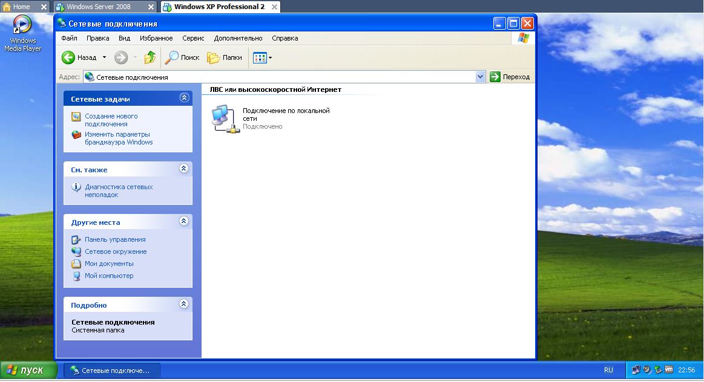Close the Windows Server 2008 tab
704x382 pixels.
pyautogui.click(x=151, y=7)
